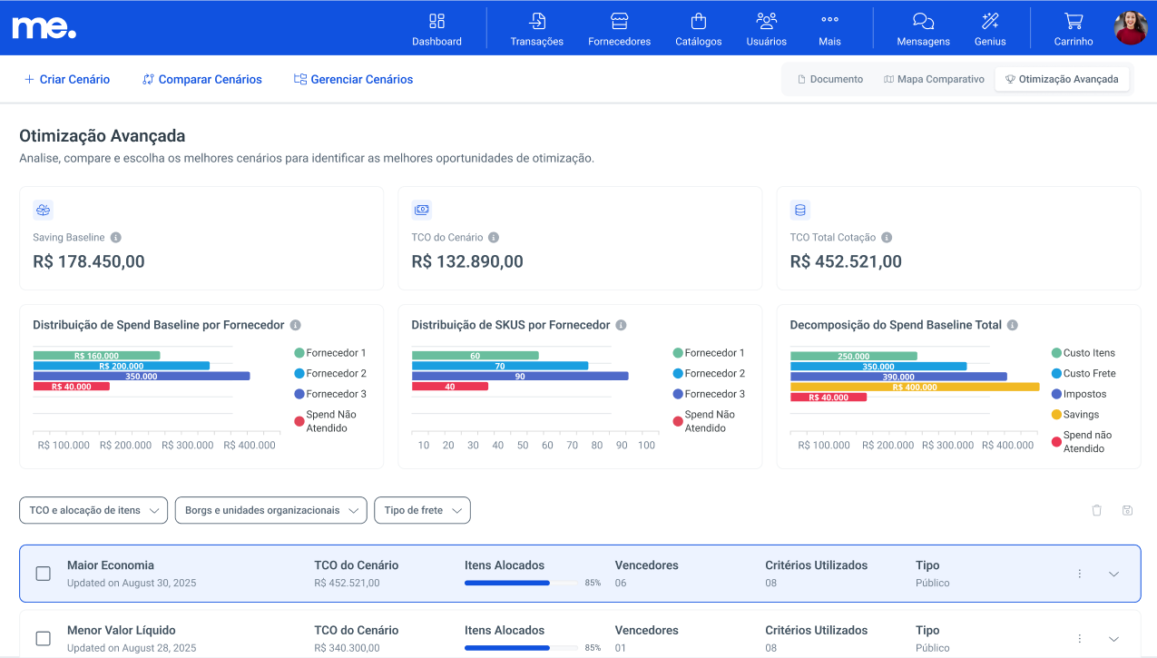Click Fornecedor 3 legend in Spend Baseline chart
The image size is (1157, 658).
(330, 395)
